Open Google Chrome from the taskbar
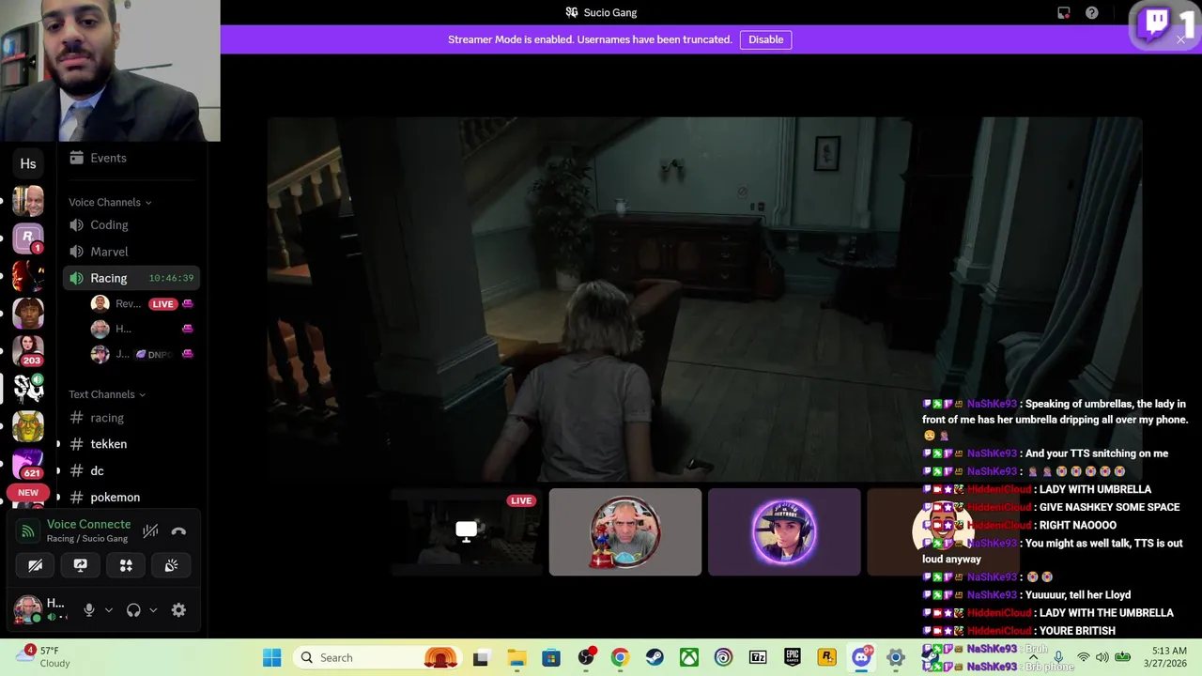Viewport: 1202px width, 676px height. click(x=620, y=657)
